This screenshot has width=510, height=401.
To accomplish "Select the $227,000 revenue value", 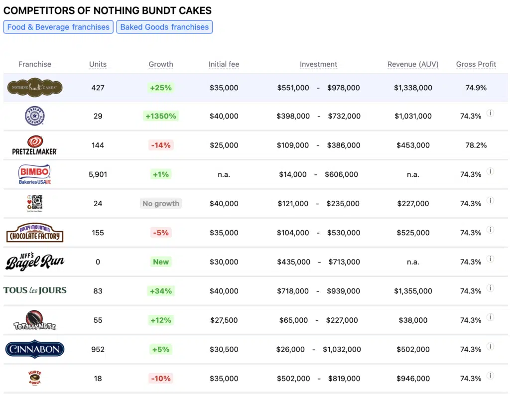I will click(x=413, y=204).
